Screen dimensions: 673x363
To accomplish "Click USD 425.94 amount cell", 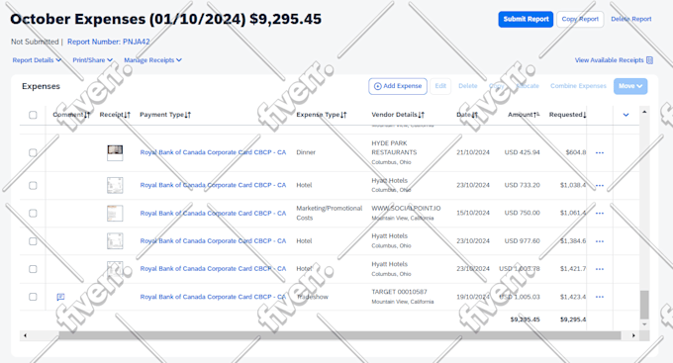I will coord(522,152).
